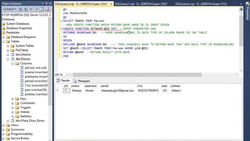Close the SQLQuery3.sql tab
The image size is (250, 141).
pyautogui.click(x=111, y=4)
